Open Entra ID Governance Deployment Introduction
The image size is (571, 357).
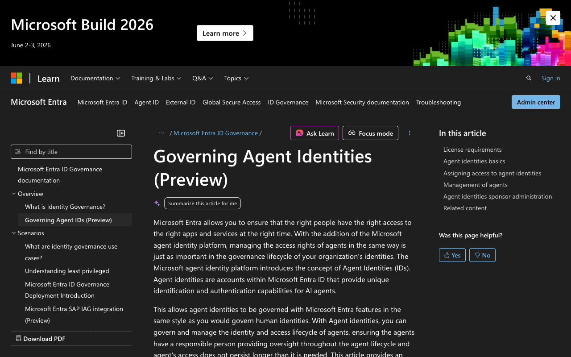tap(67, 290)
